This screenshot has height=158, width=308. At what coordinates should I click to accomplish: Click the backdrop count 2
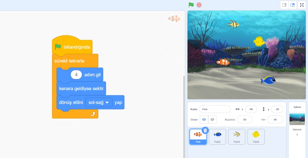click(x=297, y=134)
